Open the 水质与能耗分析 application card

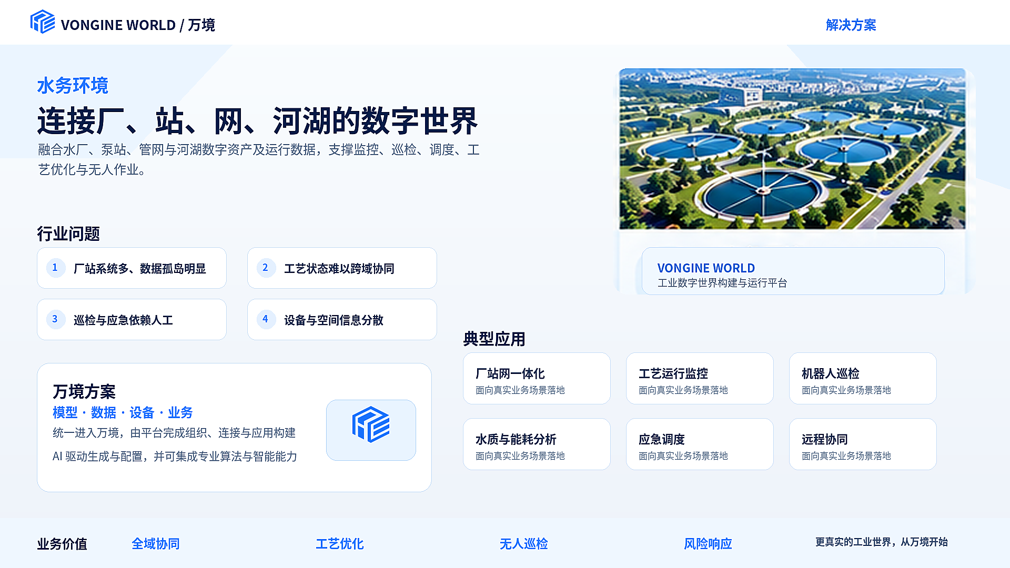(537, 444)
